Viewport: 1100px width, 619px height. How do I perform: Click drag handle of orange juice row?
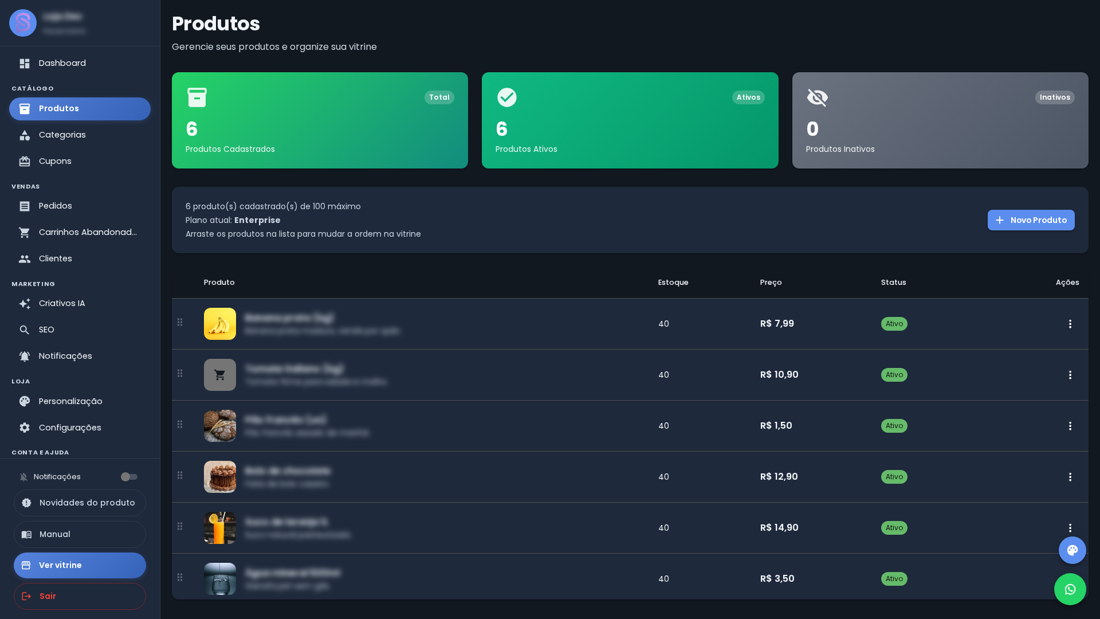(180, 526)
